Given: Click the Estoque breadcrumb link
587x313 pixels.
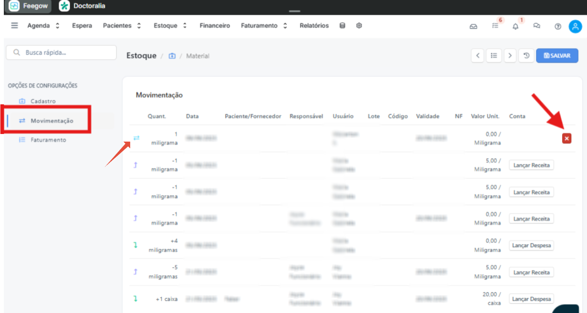Looking at the screenshot, I should 141,56.
